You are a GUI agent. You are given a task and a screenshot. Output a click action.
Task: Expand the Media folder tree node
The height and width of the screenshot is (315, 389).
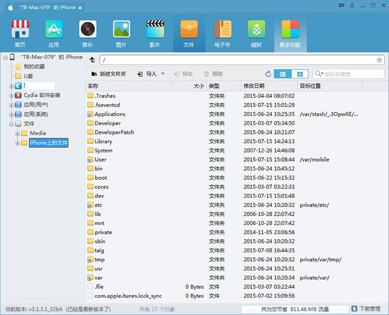[18, 133]
